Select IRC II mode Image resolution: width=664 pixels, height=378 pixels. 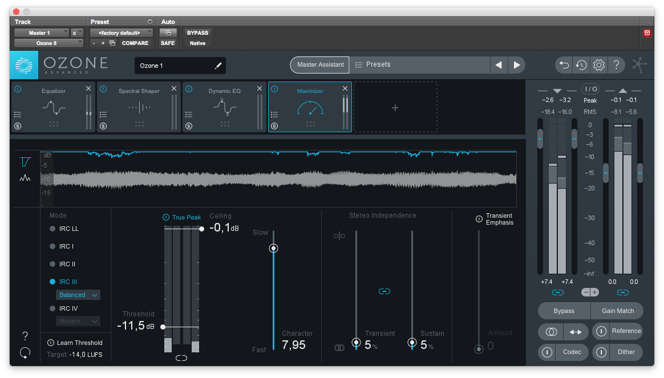pos(52,264)
